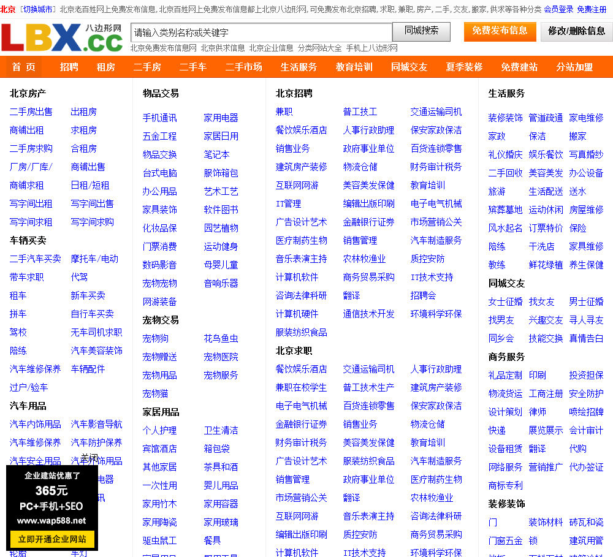This screenshot has height=557, width=613.
Task: Open 夏季装修 in the navigation bar
Action: click(x=465, y=67)
